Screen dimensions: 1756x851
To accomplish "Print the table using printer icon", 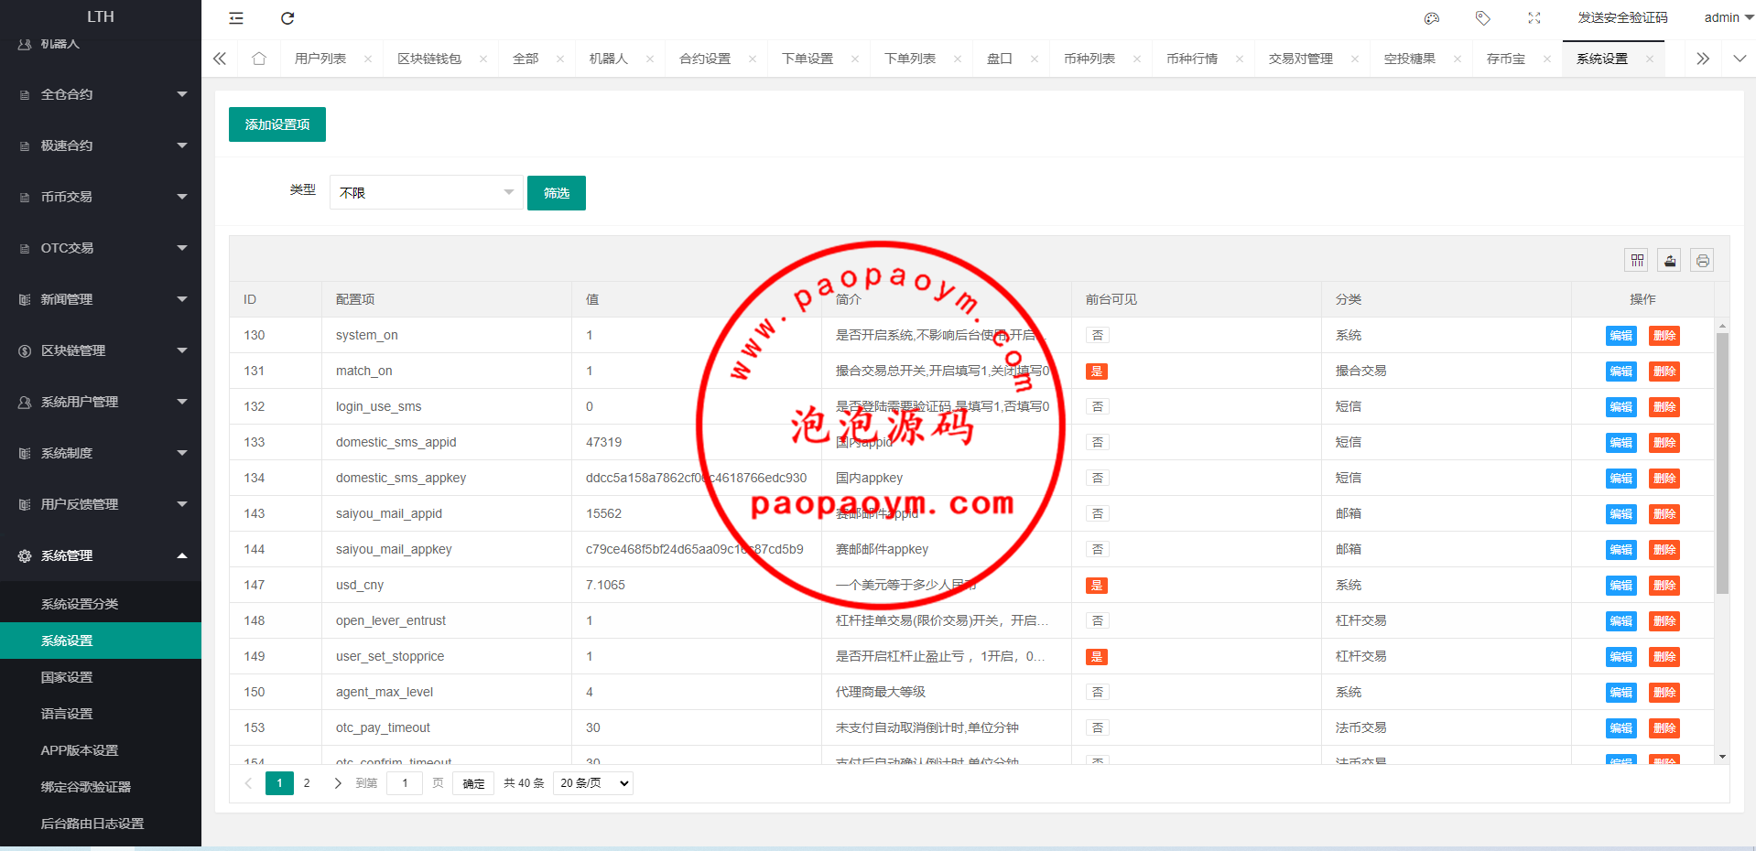I will click(x=1702, y=261).
